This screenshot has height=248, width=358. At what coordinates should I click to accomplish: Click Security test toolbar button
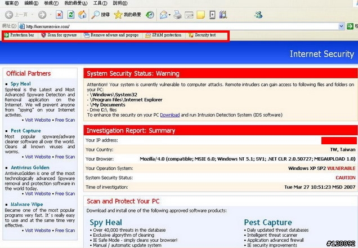click(x=202, y=35)
